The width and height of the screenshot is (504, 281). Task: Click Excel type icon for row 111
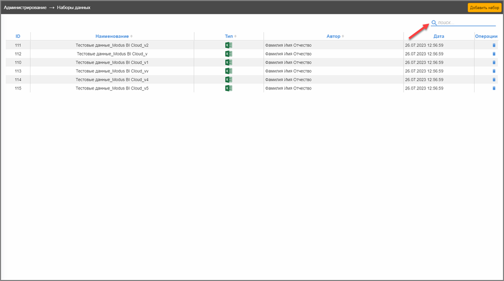coord(229,45)
